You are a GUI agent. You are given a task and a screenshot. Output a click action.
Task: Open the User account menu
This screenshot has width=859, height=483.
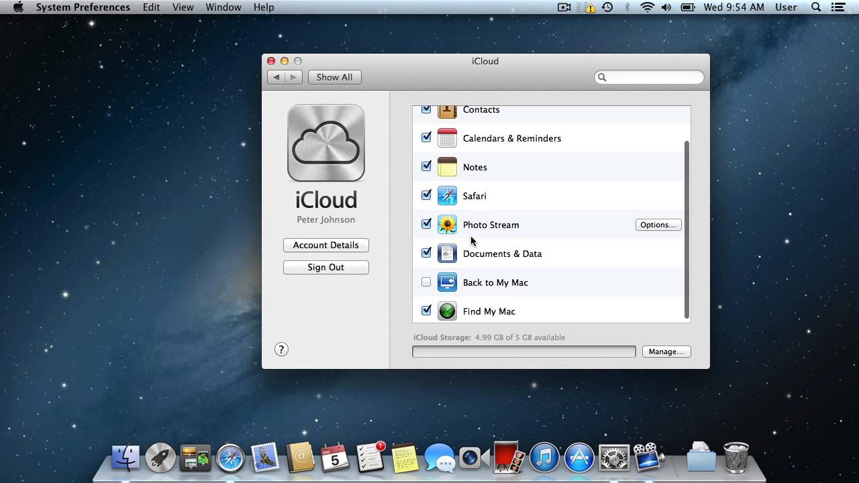[786, 7]
